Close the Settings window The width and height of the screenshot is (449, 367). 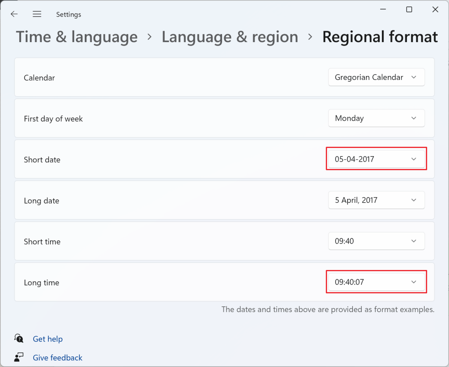435,10
